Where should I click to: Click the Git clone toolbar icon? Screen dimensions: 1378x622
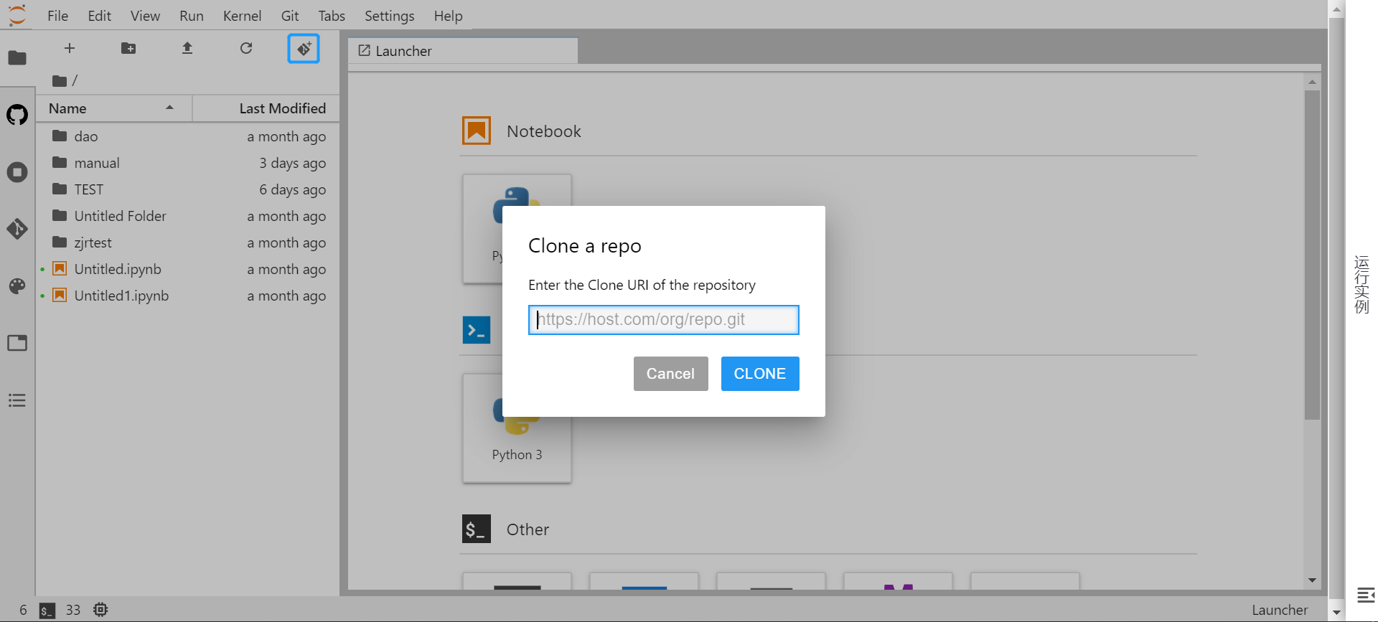click(x=304, y=49)
